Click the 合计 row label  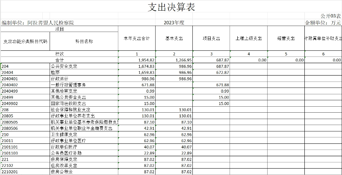click(x=59, y=60)
